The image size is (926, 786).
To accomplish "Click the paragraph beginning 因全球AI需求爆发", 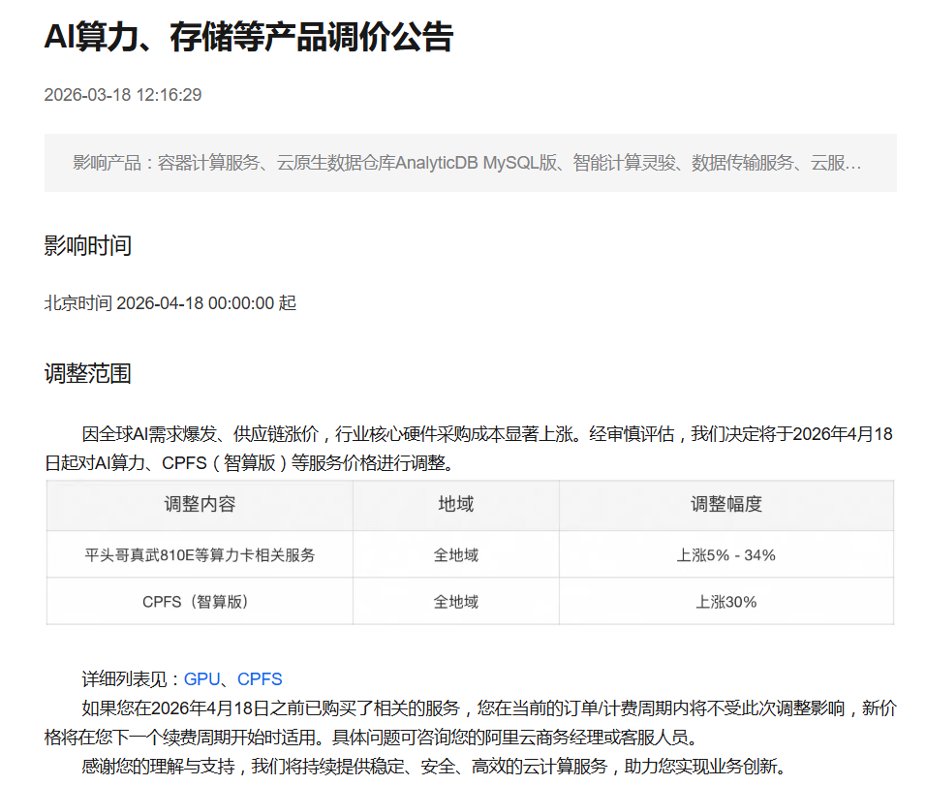I will (x=469, y=448).
